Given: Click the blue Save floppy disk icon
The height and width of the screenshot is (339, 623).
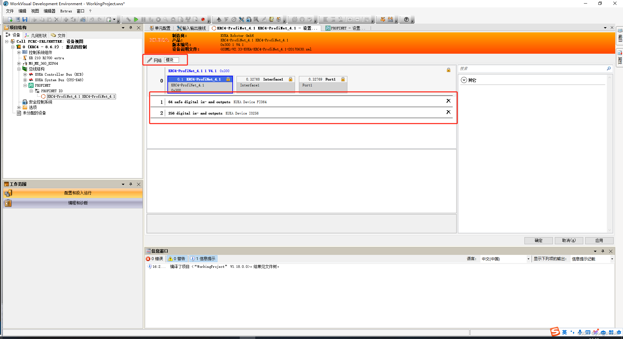Looking at the screenshot, I should coord(25,19).
